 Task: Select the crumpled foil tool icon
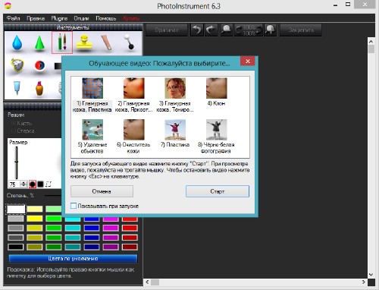coord(17,65)
